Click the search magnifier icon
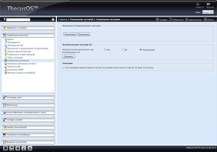 pos(4,19)
